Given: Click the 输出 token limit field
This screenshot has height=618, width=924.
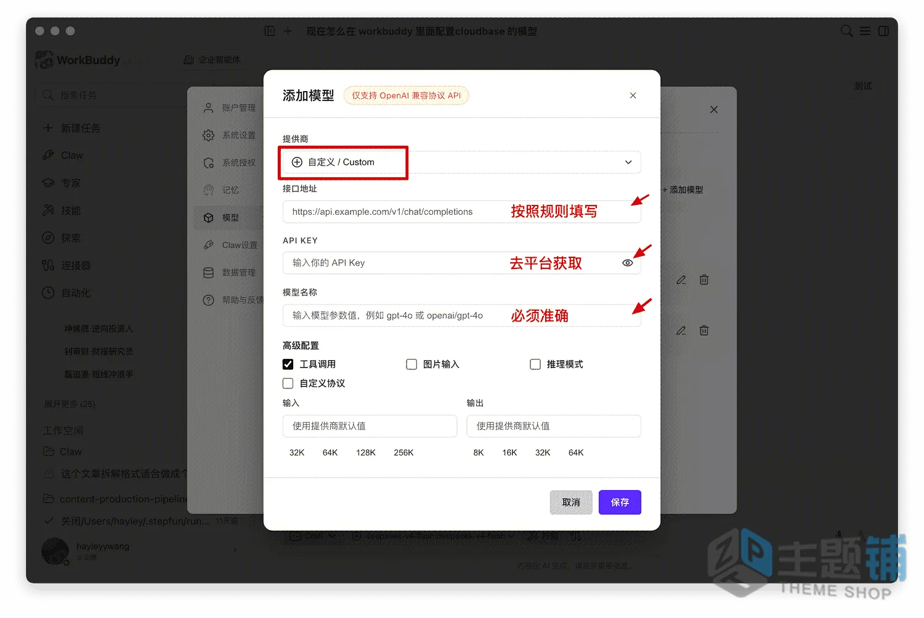Looking at the screenshot, I should 554,426.
